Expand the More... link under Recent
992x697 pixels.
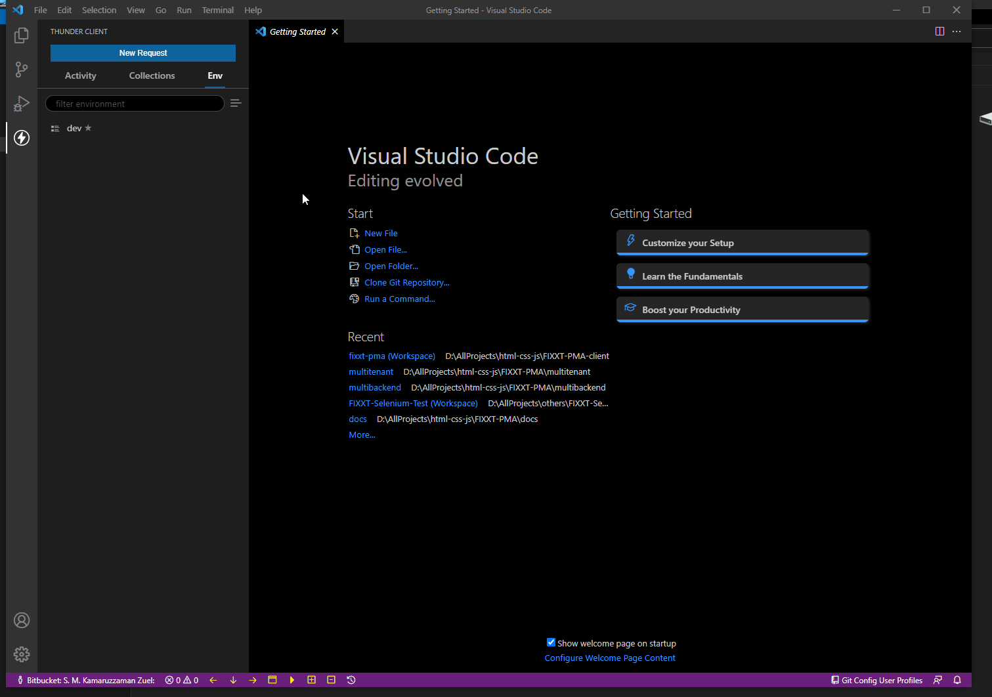(x=361, y=434)
